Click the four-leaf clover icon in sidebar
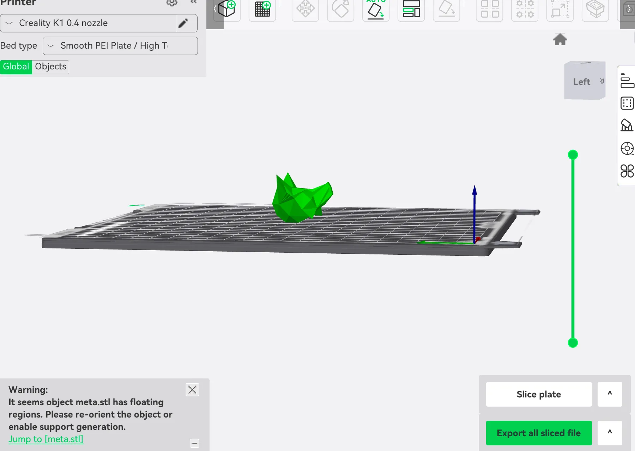This screenshot has height=451, width=635. (x=627, y=171)
